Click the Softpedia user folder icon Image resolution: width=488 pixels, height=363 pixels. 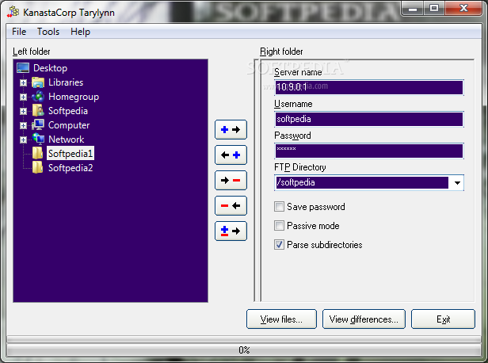pyautogui.click(x=38, y=110)
